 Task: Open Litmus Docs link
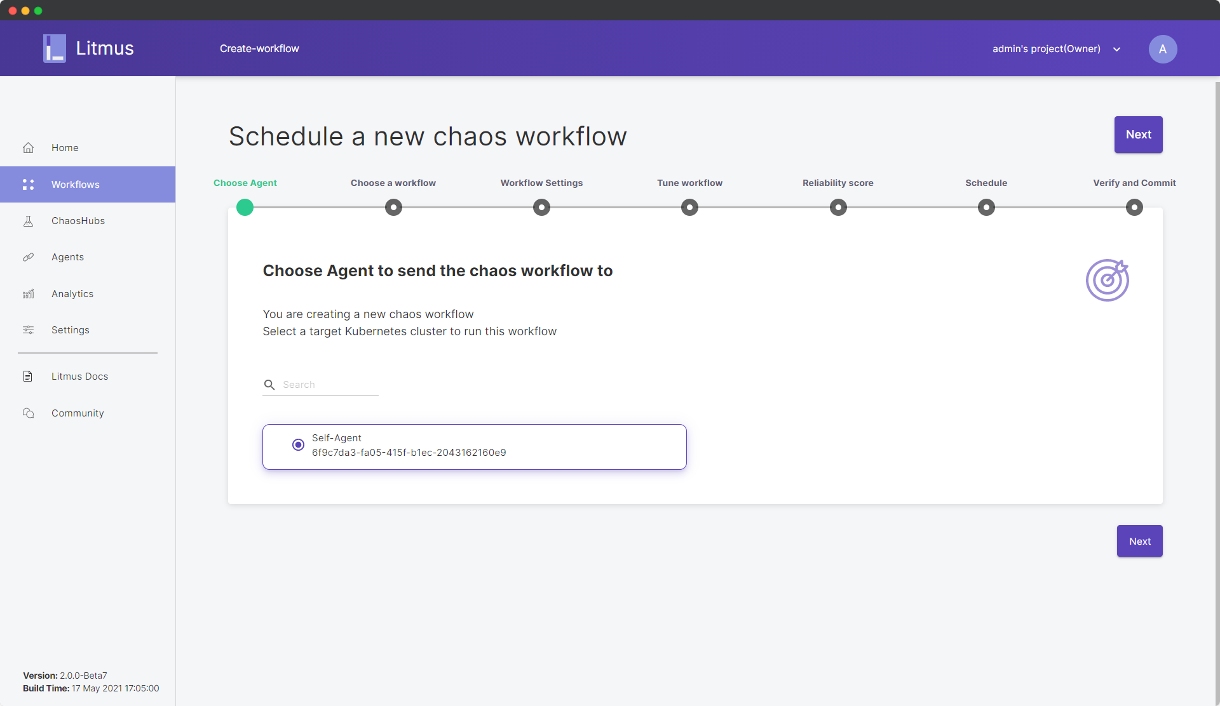88,376
